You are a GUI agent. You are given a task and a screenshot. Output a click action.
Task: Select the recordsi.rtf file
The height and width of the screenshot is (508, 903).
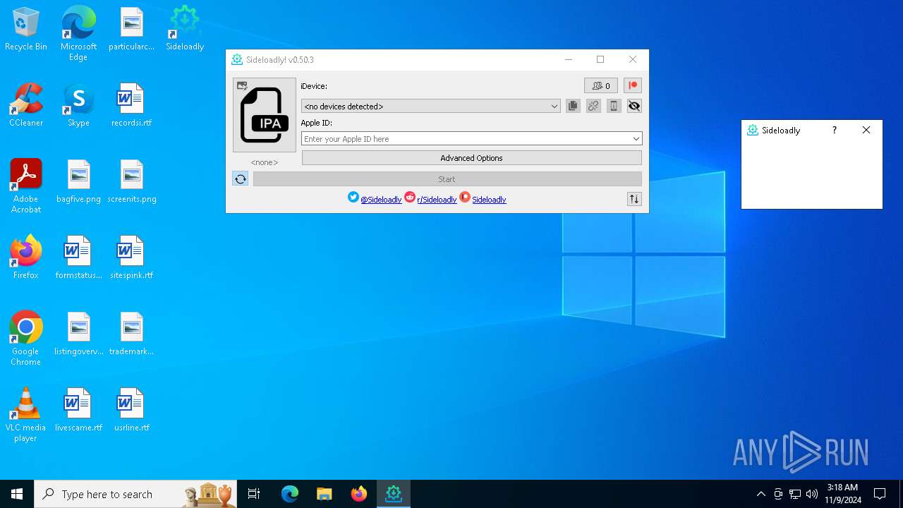click(x=131, y=105)
